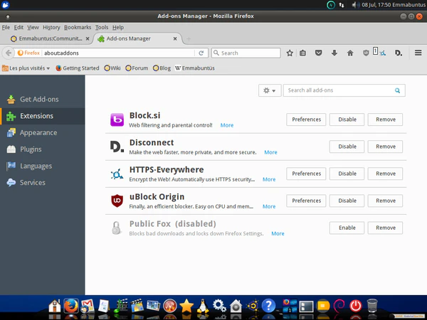Click the Disconnect 'D' toolbar icon

point(399,53)
